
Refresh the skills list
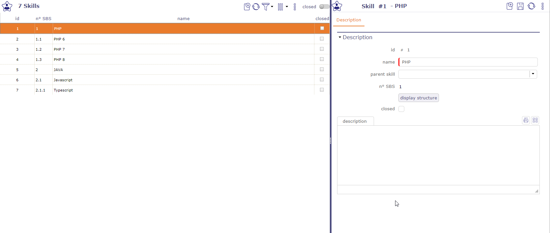256,7
